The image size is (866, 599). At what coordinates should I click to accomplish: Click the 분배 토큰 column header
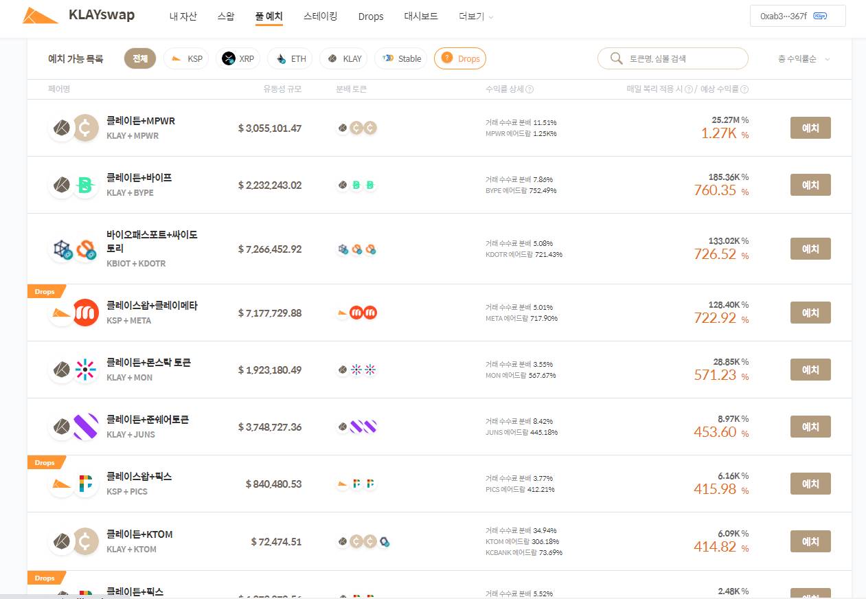pyautogui.click(x=352, y=89)
